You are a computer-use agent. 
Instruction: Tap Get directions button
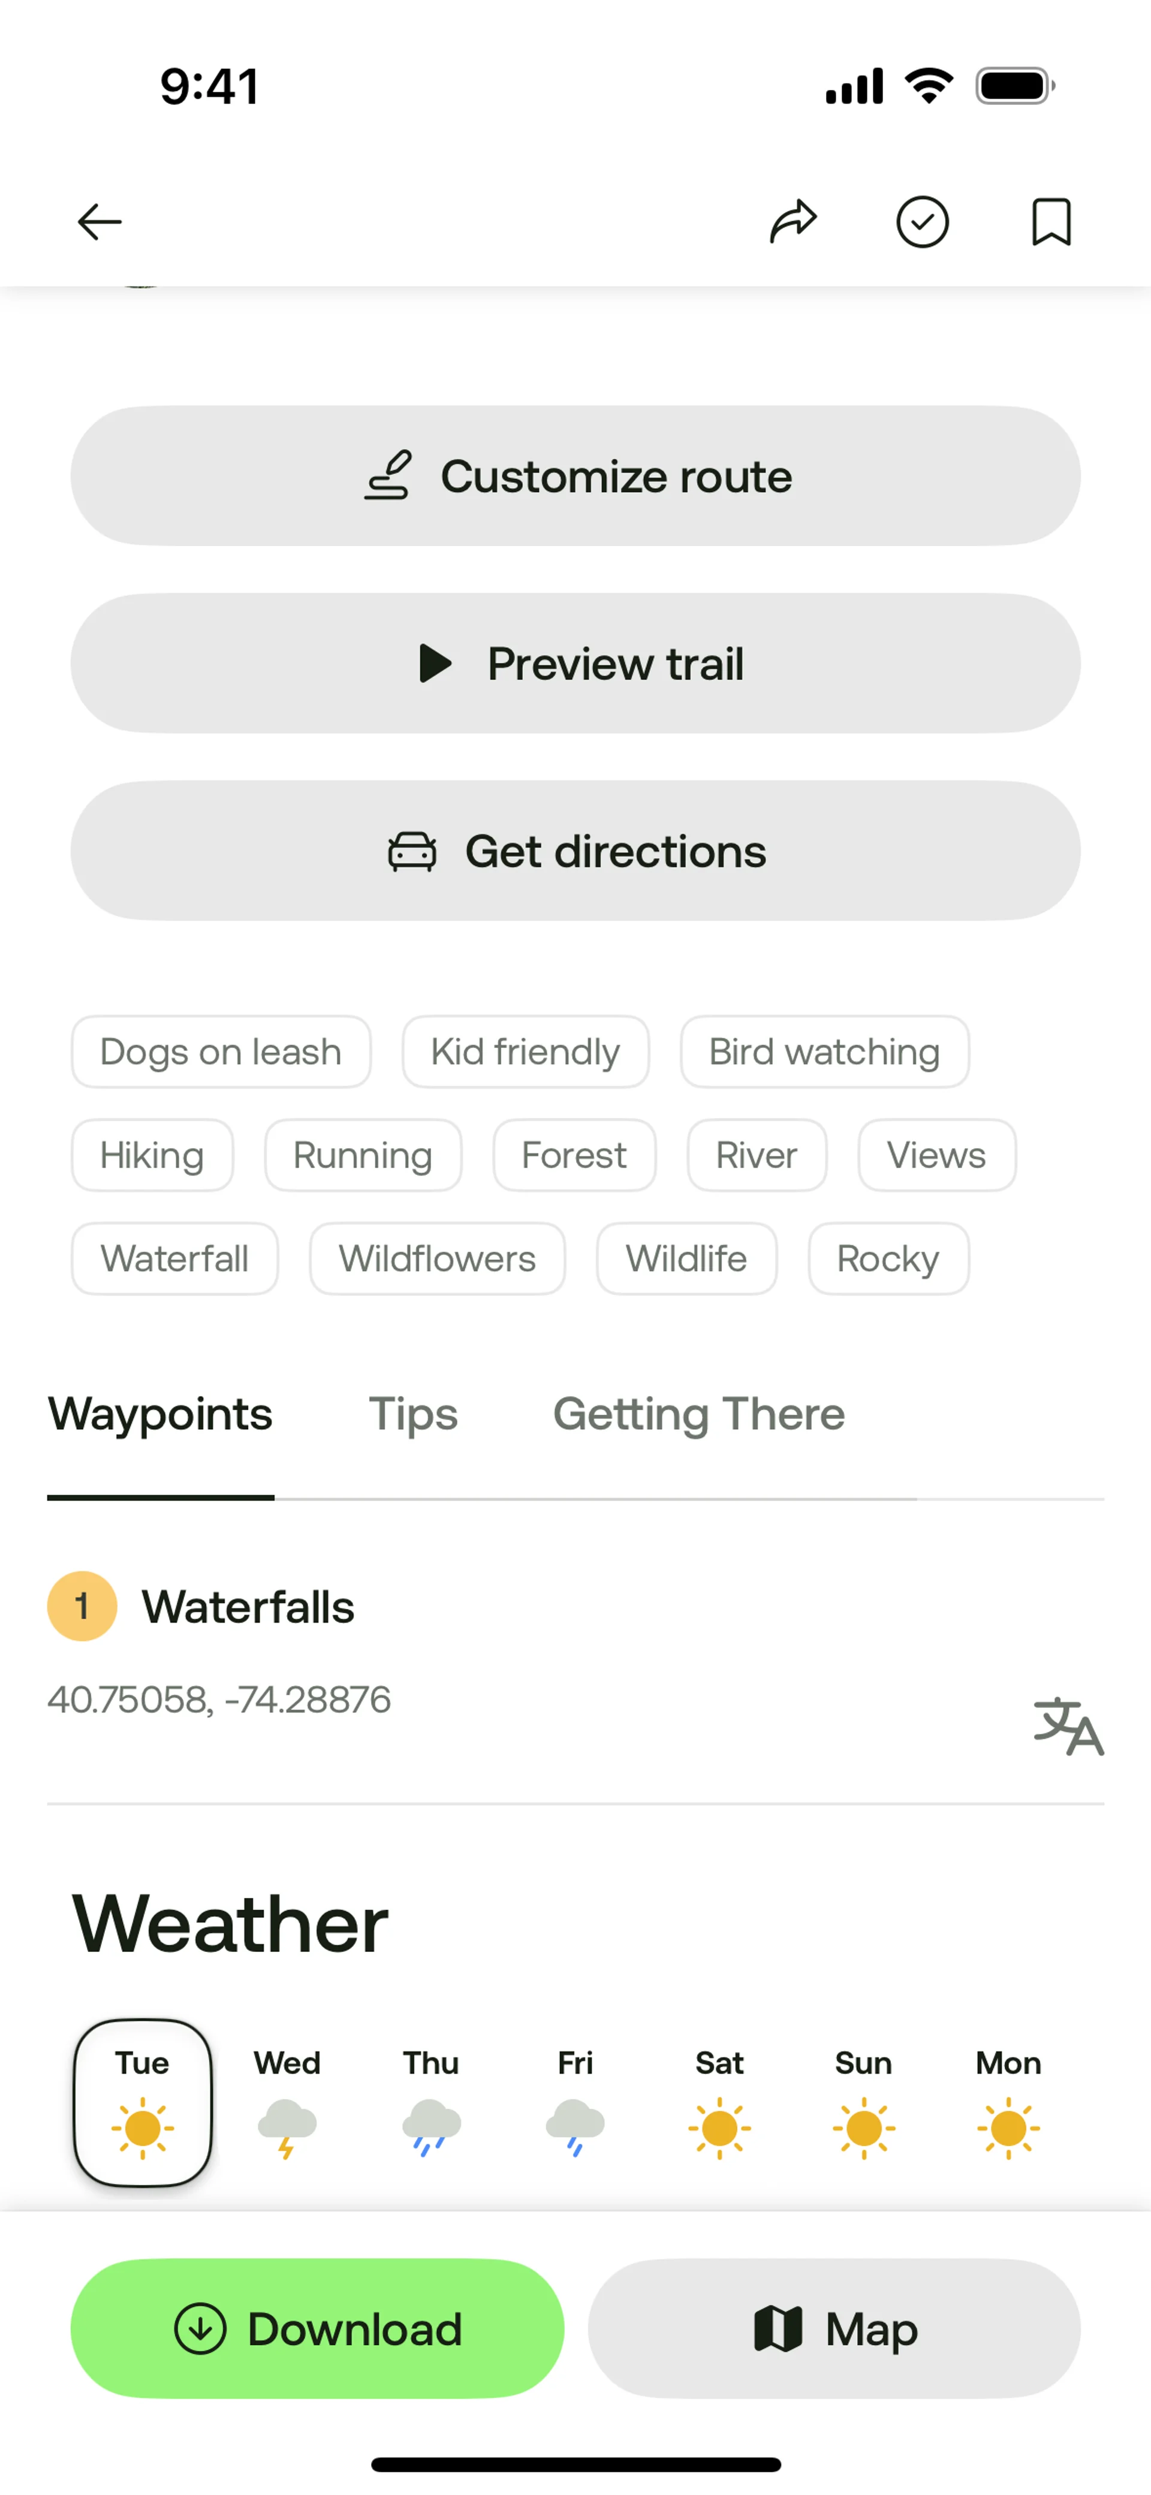coord(575,851)
